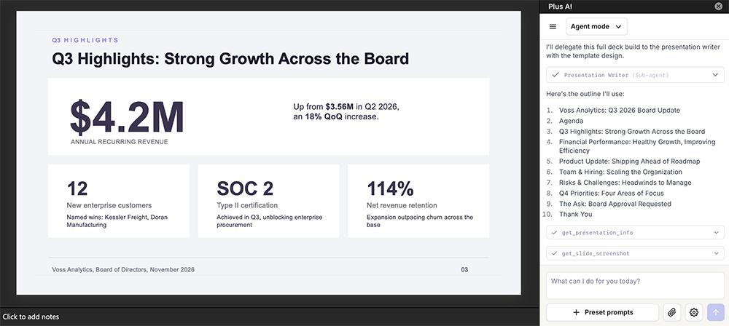Click the attachment paperclip icon
This screenshot has width=729, height=326.
[x=671, y=312]
